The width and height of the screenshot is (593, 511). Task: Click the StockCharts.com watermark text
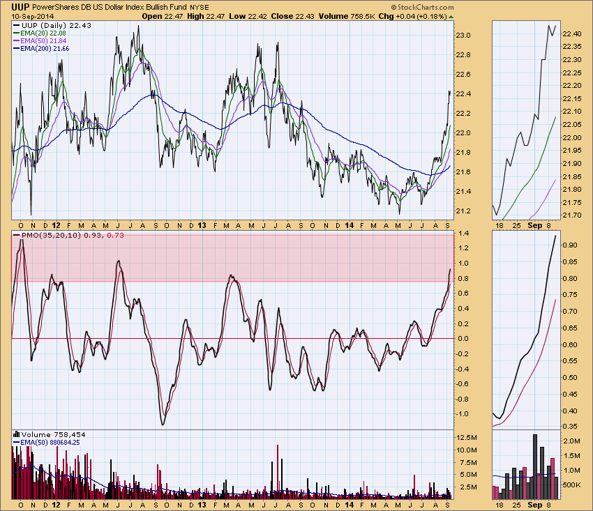click(423, 7)
